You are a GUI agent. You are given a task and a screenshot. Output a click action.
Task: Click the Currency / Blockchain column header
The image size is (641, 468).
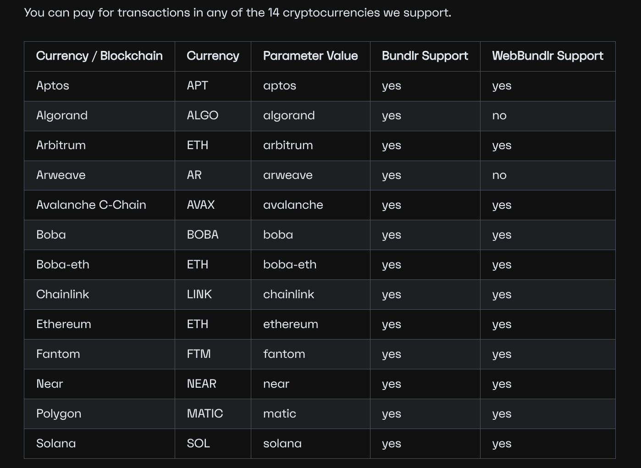pos(99,56)
